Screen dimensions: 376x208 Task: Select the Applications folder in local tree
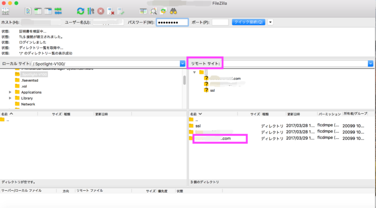tap(31, 92)
